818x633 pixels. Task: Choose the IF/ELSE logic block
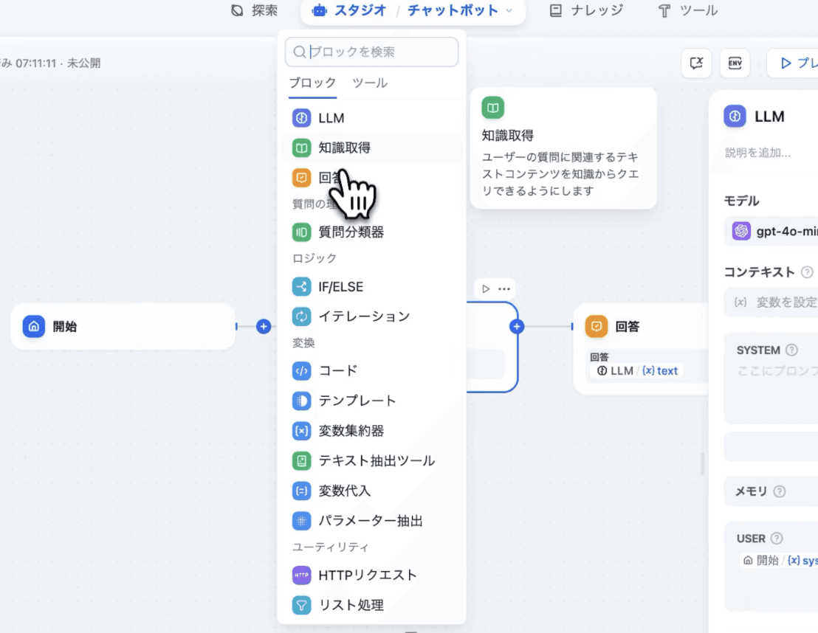tap(301, 286)
